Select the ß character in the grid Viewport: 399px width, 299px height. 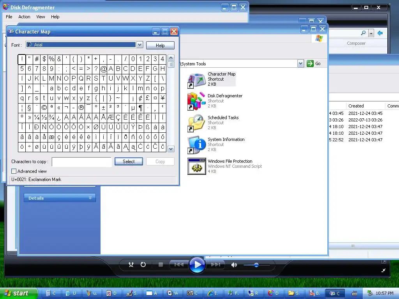pos(148,127)
